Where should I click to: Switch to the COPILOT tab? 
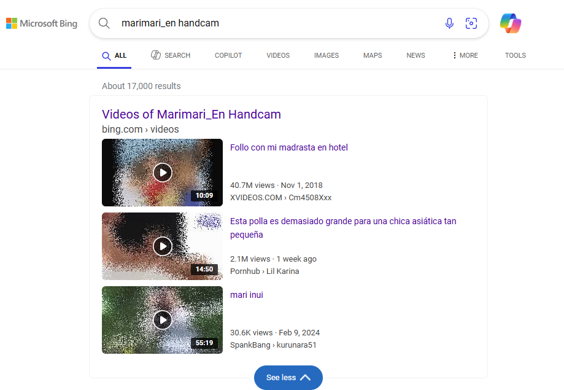[x=228, y=55]
